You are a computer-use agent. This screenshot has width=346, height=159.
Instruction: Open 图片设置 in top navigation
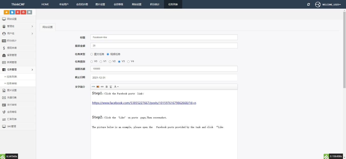tap(100, 4)
